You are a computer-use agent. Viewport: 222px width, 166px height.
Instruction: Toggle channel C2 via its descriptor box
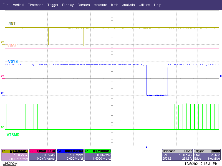tap(42, 155)
